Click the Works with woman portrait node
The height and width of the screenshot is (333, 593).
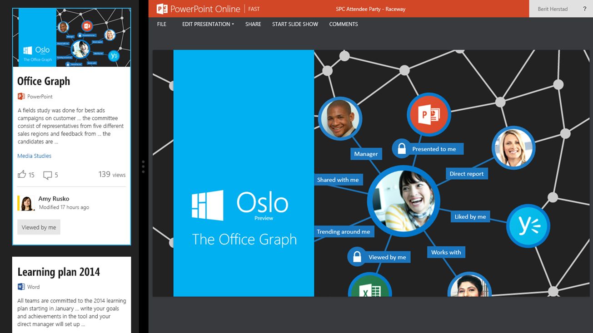point(469,285)
